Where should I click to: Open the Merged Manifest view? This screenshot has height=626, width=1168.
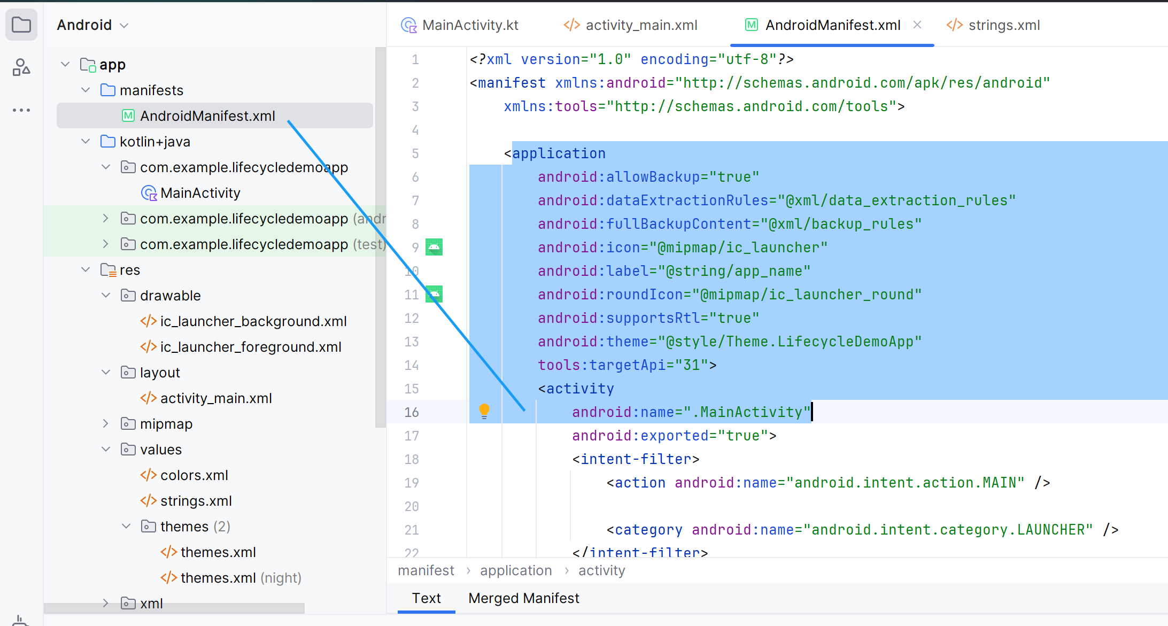click(524, 598)
